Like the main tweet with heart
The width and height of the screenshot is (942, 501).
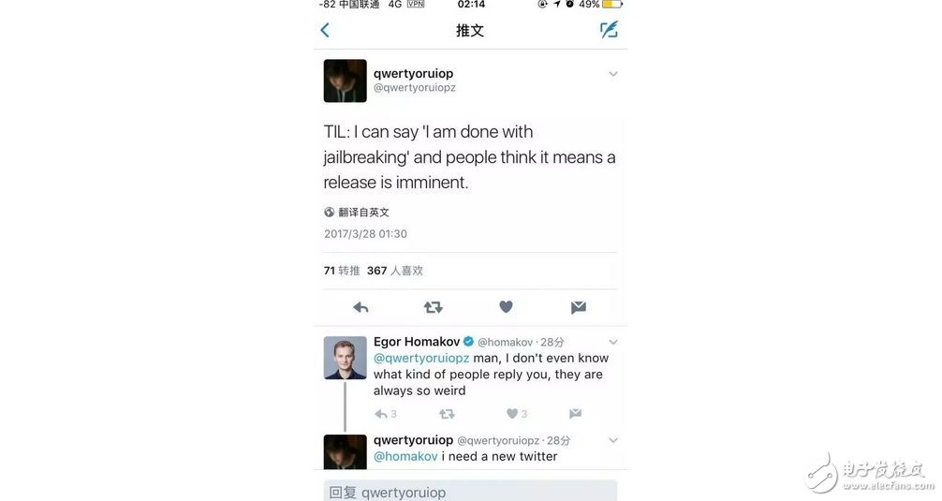click(x=506, y=307)
